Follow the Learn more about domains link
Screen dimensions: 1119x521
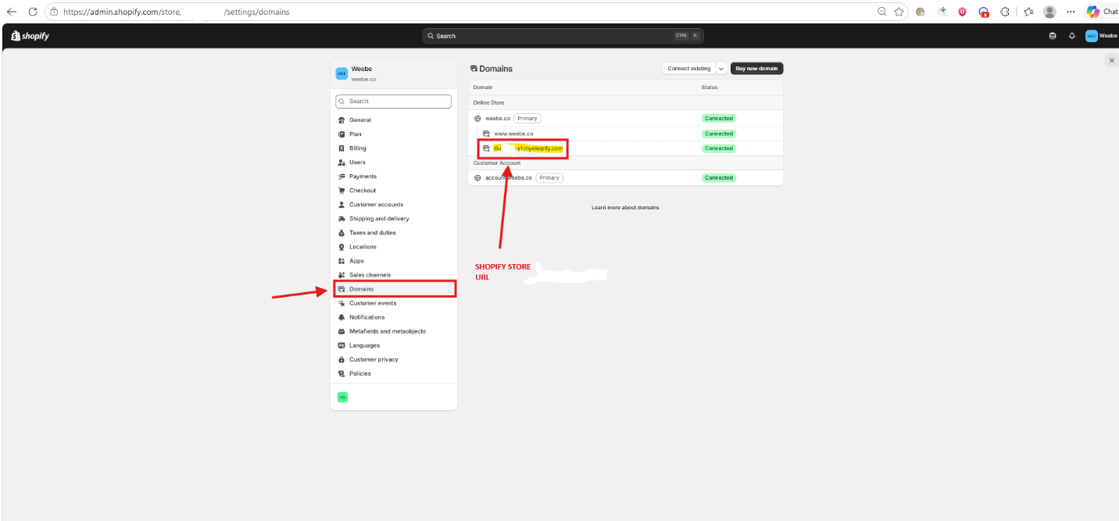[x=625, y=208]
